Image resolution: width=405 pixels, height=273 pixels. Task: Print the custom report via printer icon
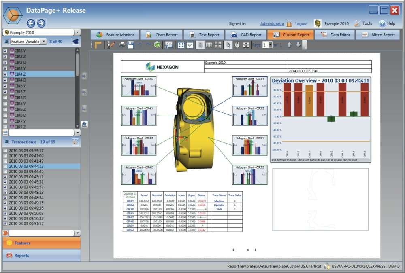pos(122,45)
